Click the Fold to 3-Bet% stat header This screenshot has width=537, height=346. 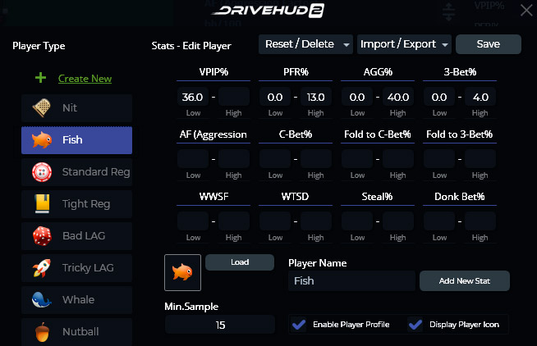(x=460, y=134)
